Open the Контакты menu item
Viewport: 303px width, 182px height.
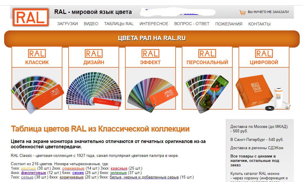point(259,24)
